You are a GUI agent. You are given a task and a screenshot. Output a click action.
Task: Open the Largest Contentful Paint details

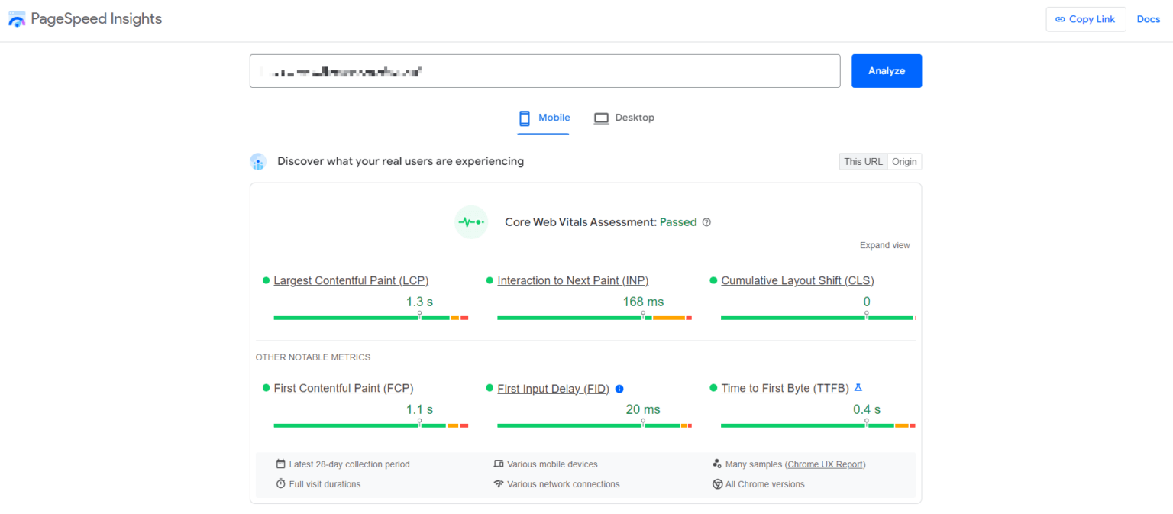click(x=351, y=280)
